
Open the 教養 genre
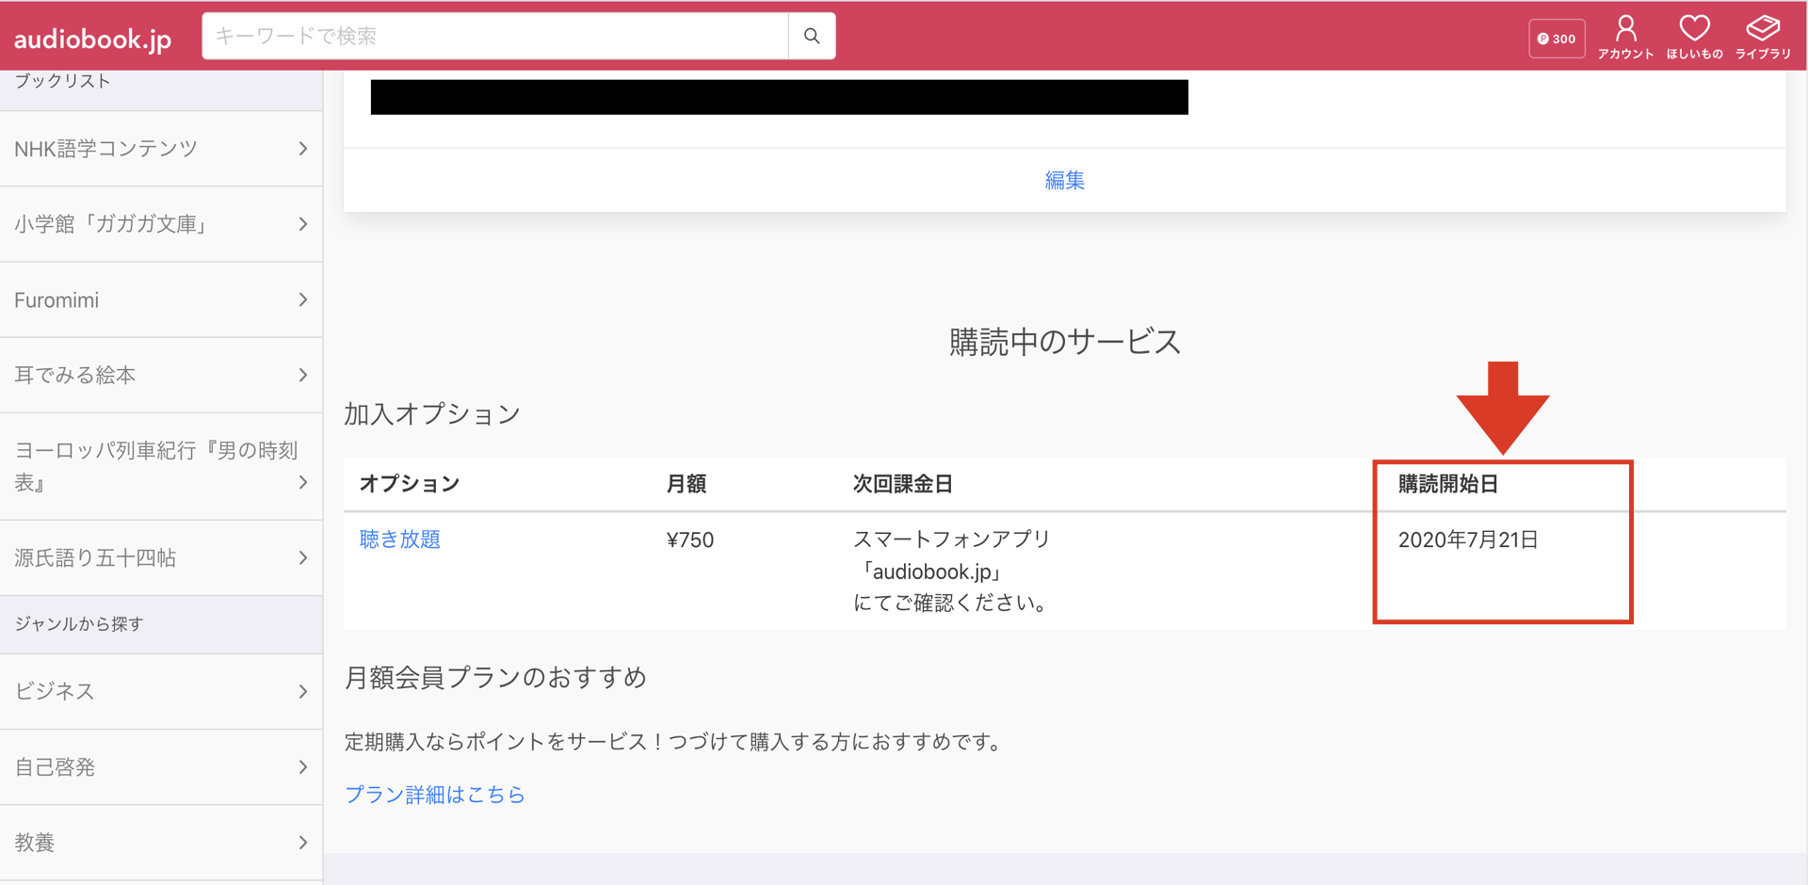click(161, 842)
